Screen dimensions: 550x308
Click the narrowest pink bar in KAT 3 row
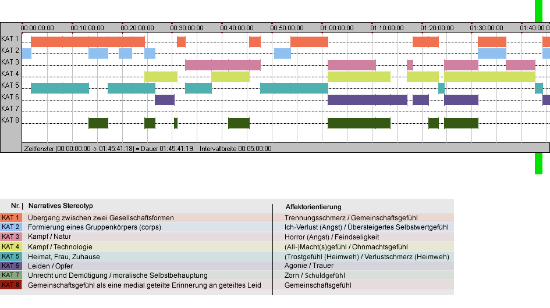pyautogui.click(x=410, y=65)
